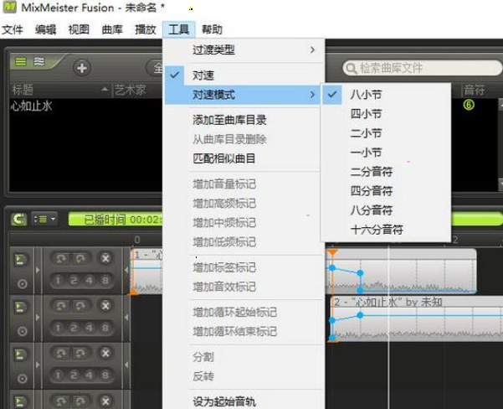Remove fourth track with its X button

pos(105,401)
